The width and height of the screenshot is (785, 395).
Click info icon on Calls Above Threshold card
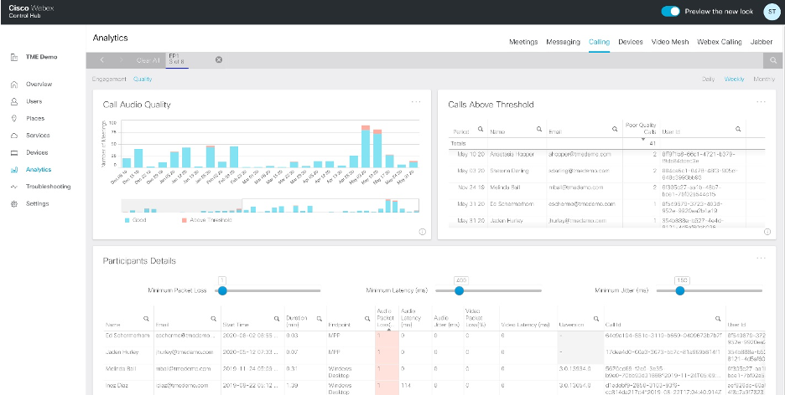tap(767, 232)
